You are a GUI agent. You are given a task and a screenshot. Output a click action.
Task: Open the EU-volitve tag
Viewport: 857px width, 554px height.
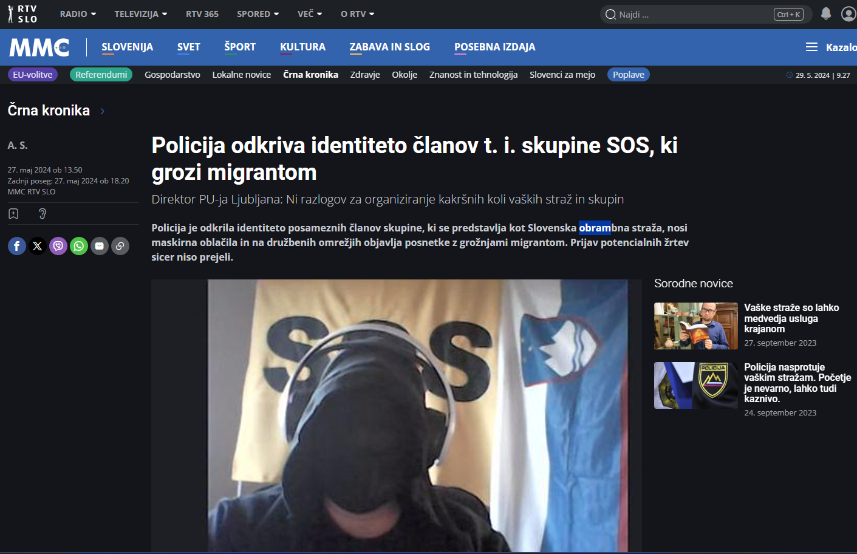[33, 75]
